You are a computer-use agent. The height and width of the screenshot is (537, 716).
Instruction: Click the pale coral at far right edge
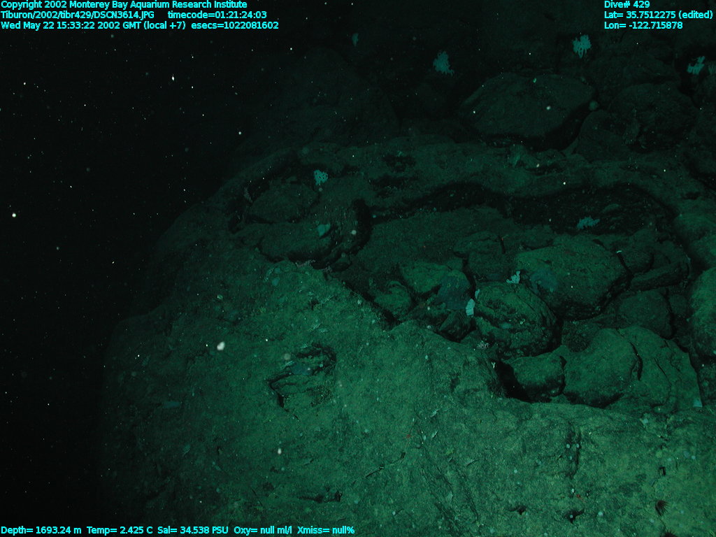click(696, 66)
